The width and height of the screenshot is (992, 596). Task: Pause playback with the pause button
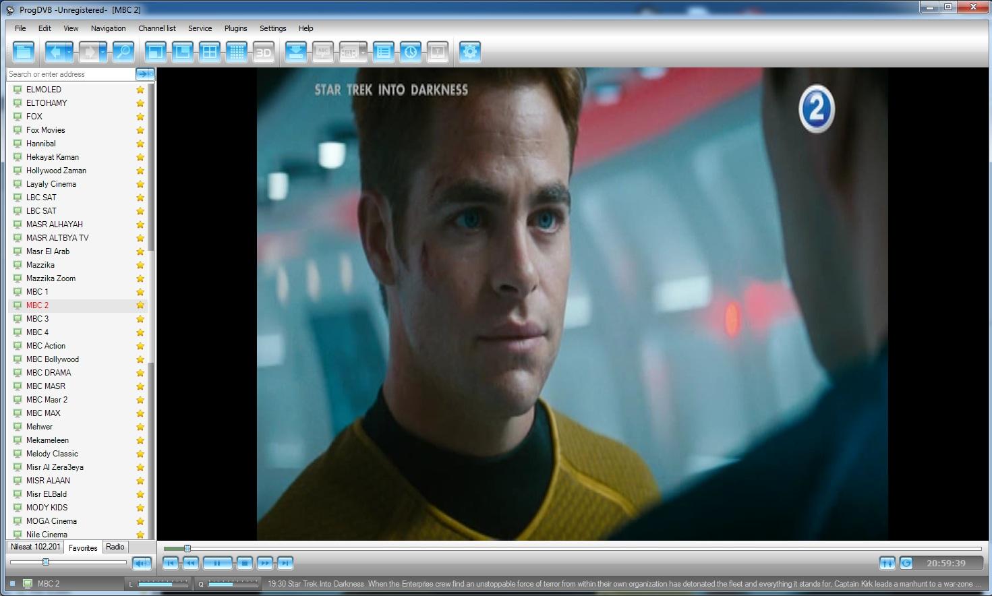[x=217, y=563]
